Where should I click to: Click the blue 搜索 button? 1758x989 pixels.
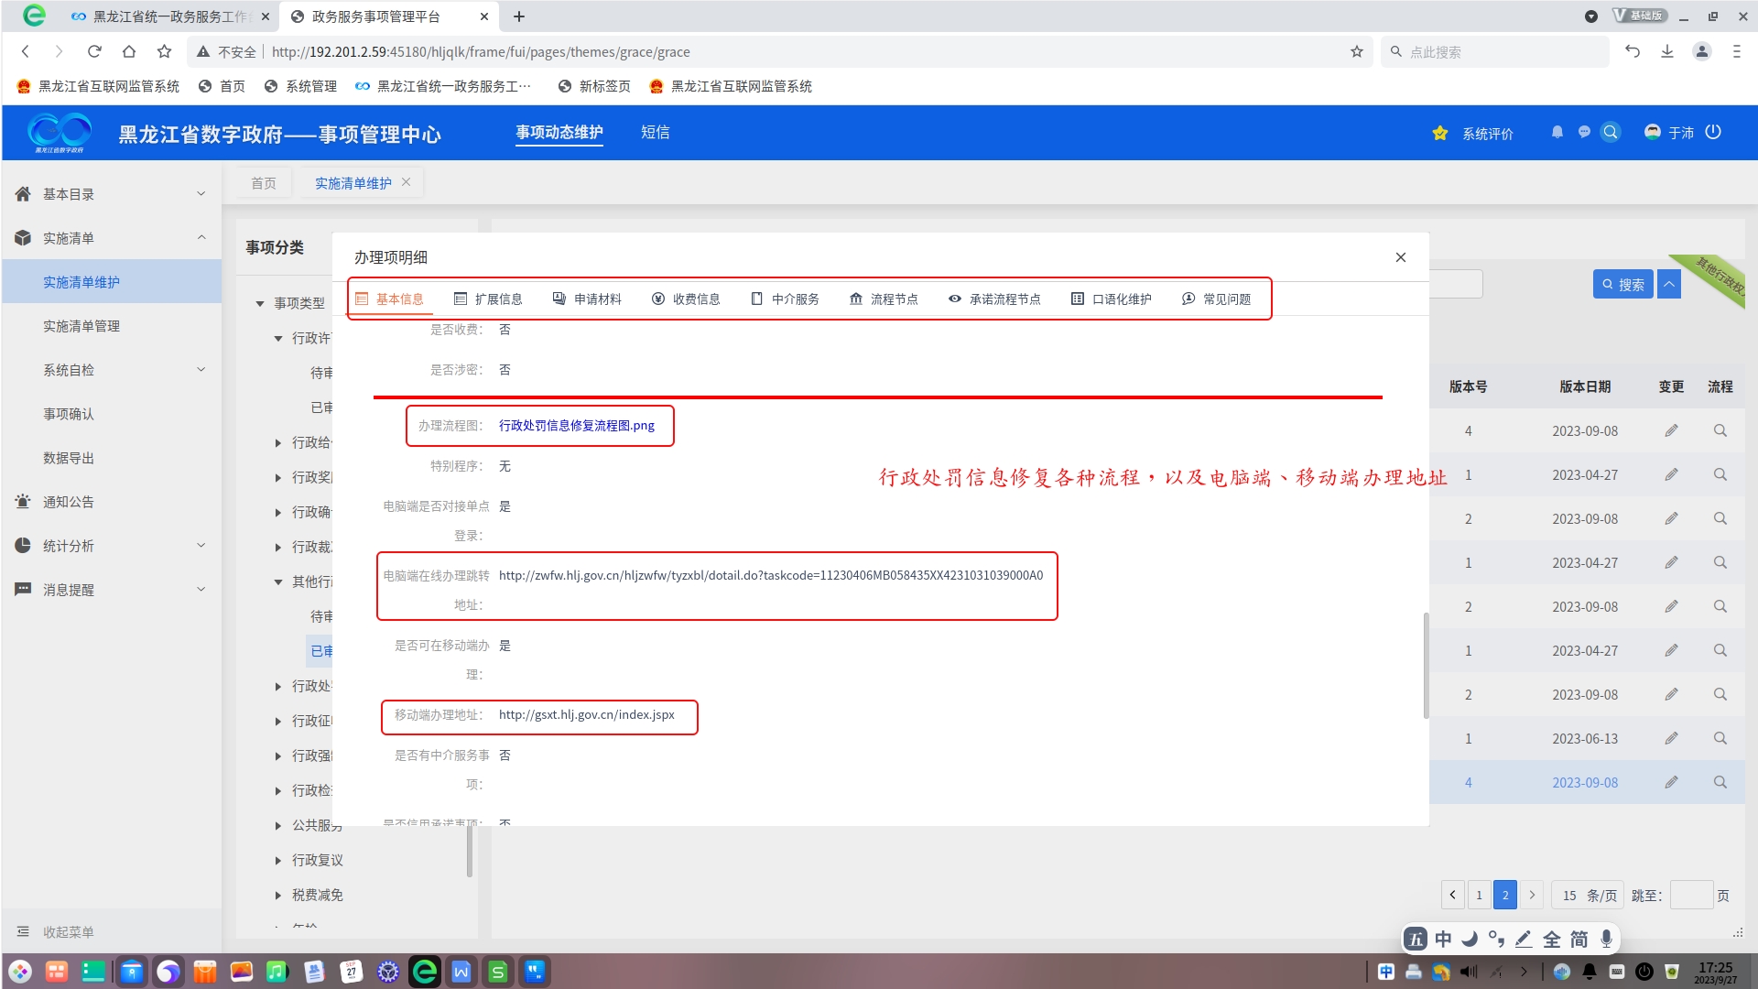click(1622, 285)
